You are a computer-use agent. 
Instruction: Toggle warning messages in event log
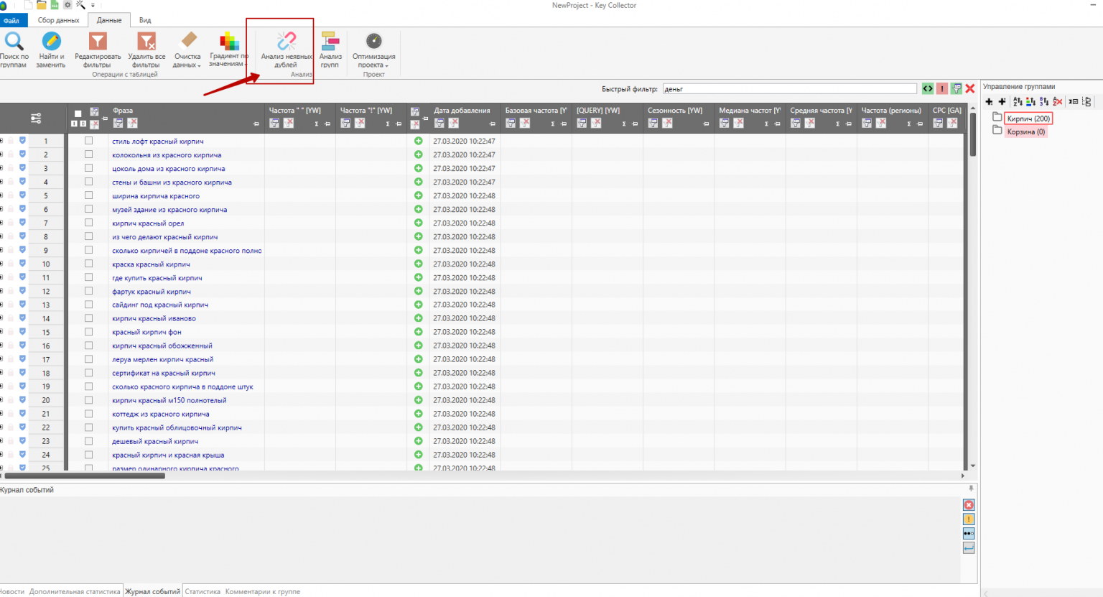pos(969,519)
